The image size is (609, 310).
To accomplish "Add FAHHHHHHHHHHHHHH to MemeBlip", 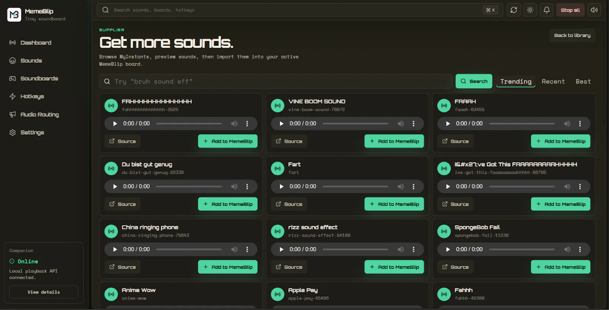I will click(228, 141).
